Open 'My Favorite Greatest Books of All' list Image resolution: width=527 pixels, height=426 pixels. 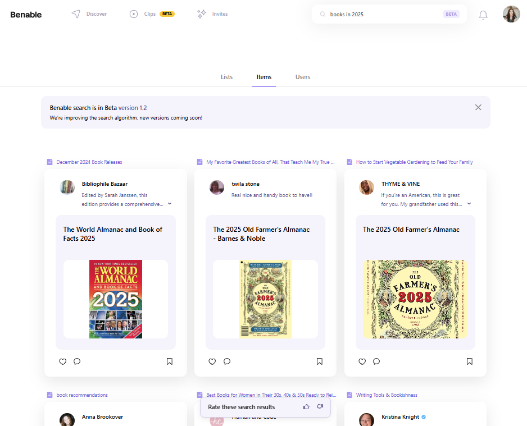[x=270, y=162]
